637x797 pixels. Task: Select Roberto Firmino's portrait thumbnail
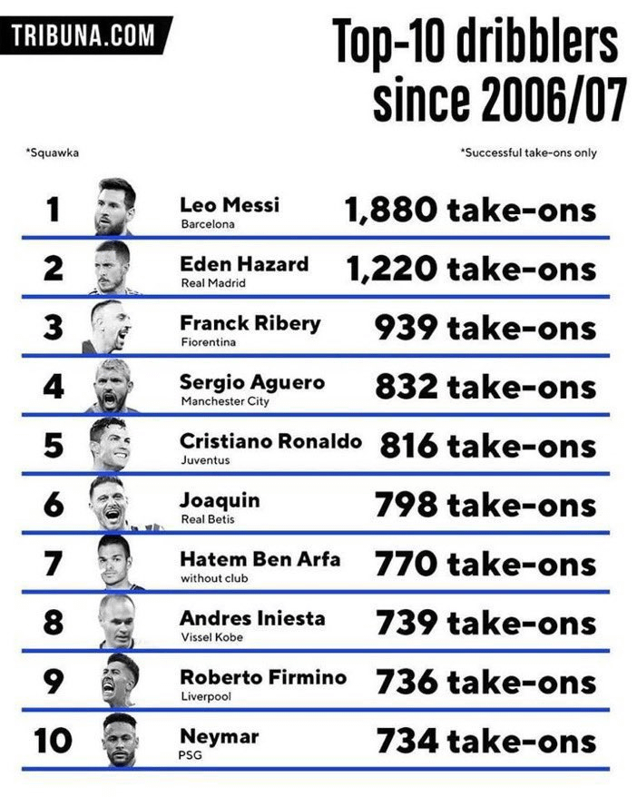120,680
